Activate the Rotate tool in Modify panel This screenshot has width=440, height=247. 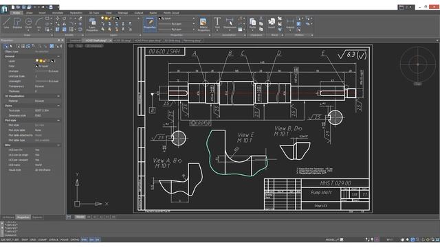point(64,19)
